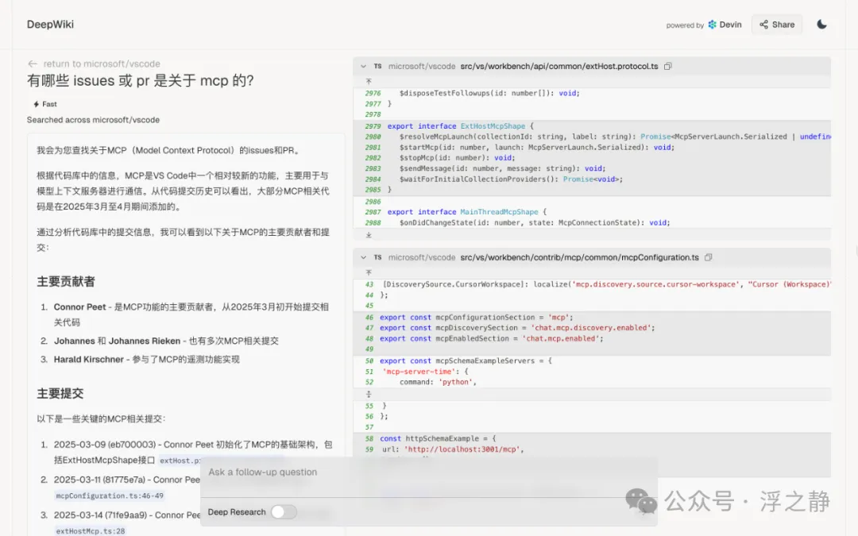Click microsoft/vscode repo label above mcpConfiguration.ts
This screenshot has width=858, height=536.
(x=422, y=257)
